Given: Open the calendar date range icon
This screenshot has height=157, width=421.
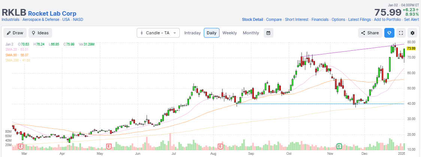Looking at the screenshot, I should coord(268,33).
